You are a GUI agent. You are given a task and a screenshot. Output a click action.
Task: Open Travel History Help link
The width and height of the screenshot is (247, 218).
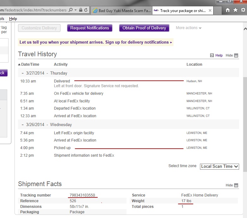[219, 55]
